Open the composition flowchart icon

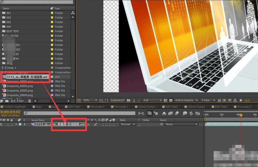click(x=235, y=100)
